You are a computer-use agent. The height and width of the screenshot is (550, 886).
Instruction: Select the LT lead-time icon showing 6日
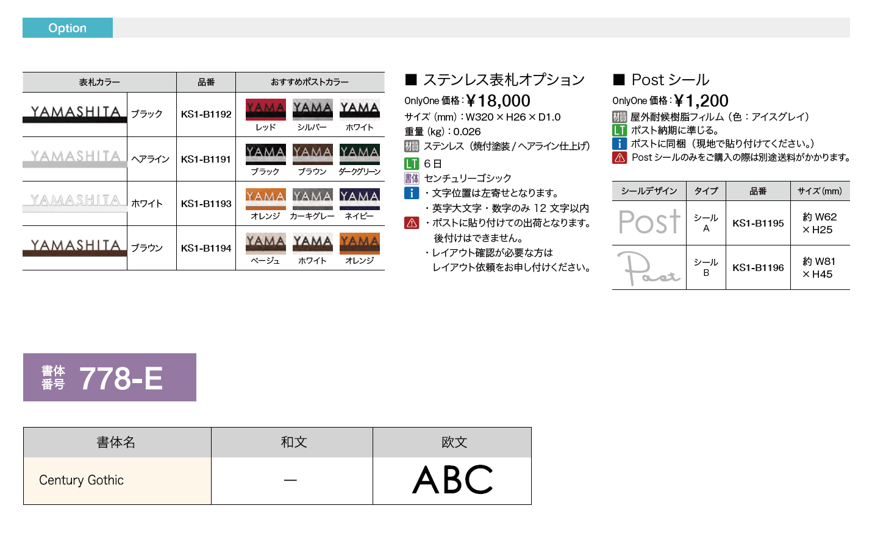point(412,163)
